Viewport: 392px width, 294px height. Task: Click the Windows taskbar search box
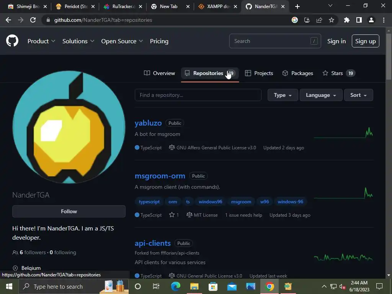pos(74,286)
